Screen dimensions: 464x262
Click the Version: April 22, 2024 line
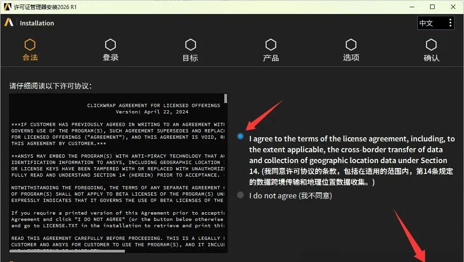tap(152, 112)
